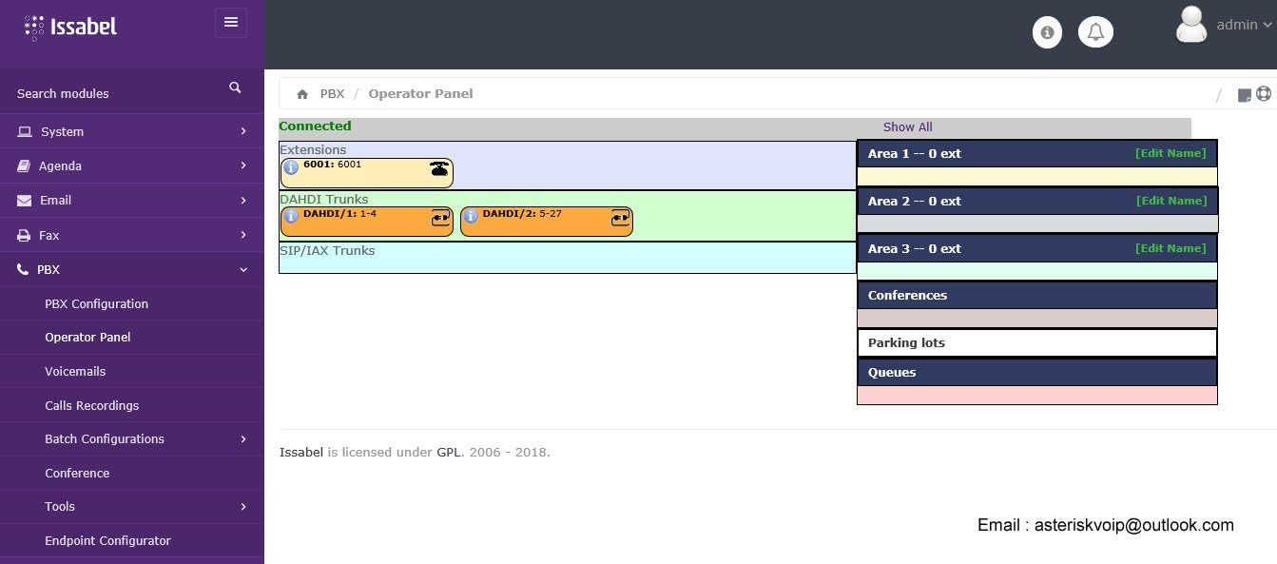Click the Extensions section label

[x=313, y=150]
